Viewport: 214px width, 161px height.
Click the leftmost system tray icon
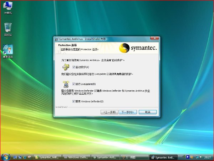(x=184, y=157)
